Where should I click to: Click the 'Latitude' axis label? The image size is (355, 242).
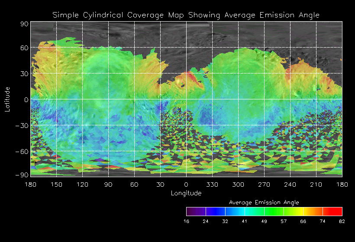[7, 99]
